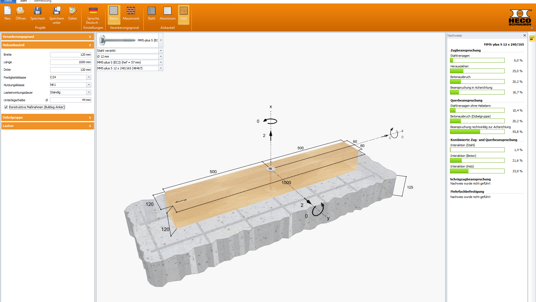Open the Stahl verzinkt material dropdown
Screen dimensions: 536x302
point(161,51)
